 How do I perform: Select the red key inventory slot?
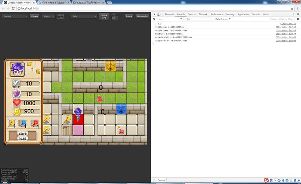35,123
